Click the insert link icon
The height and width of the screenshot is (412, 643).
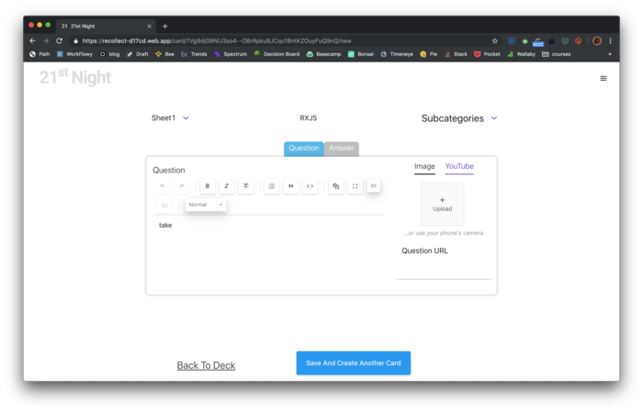click(373, 186)
